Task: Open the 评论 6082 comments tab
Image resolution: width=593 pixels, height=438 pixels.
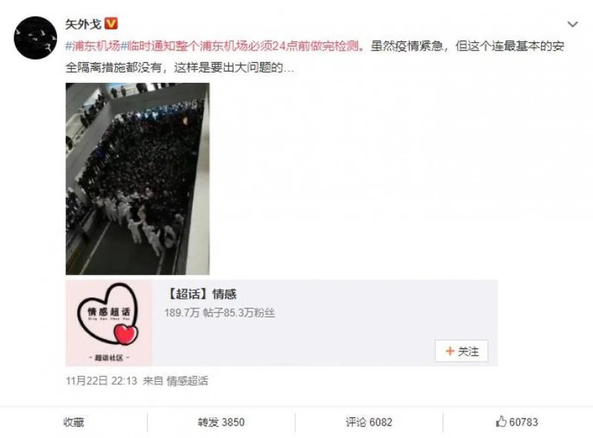Action: pyautogui.click(x=369, y=422)
